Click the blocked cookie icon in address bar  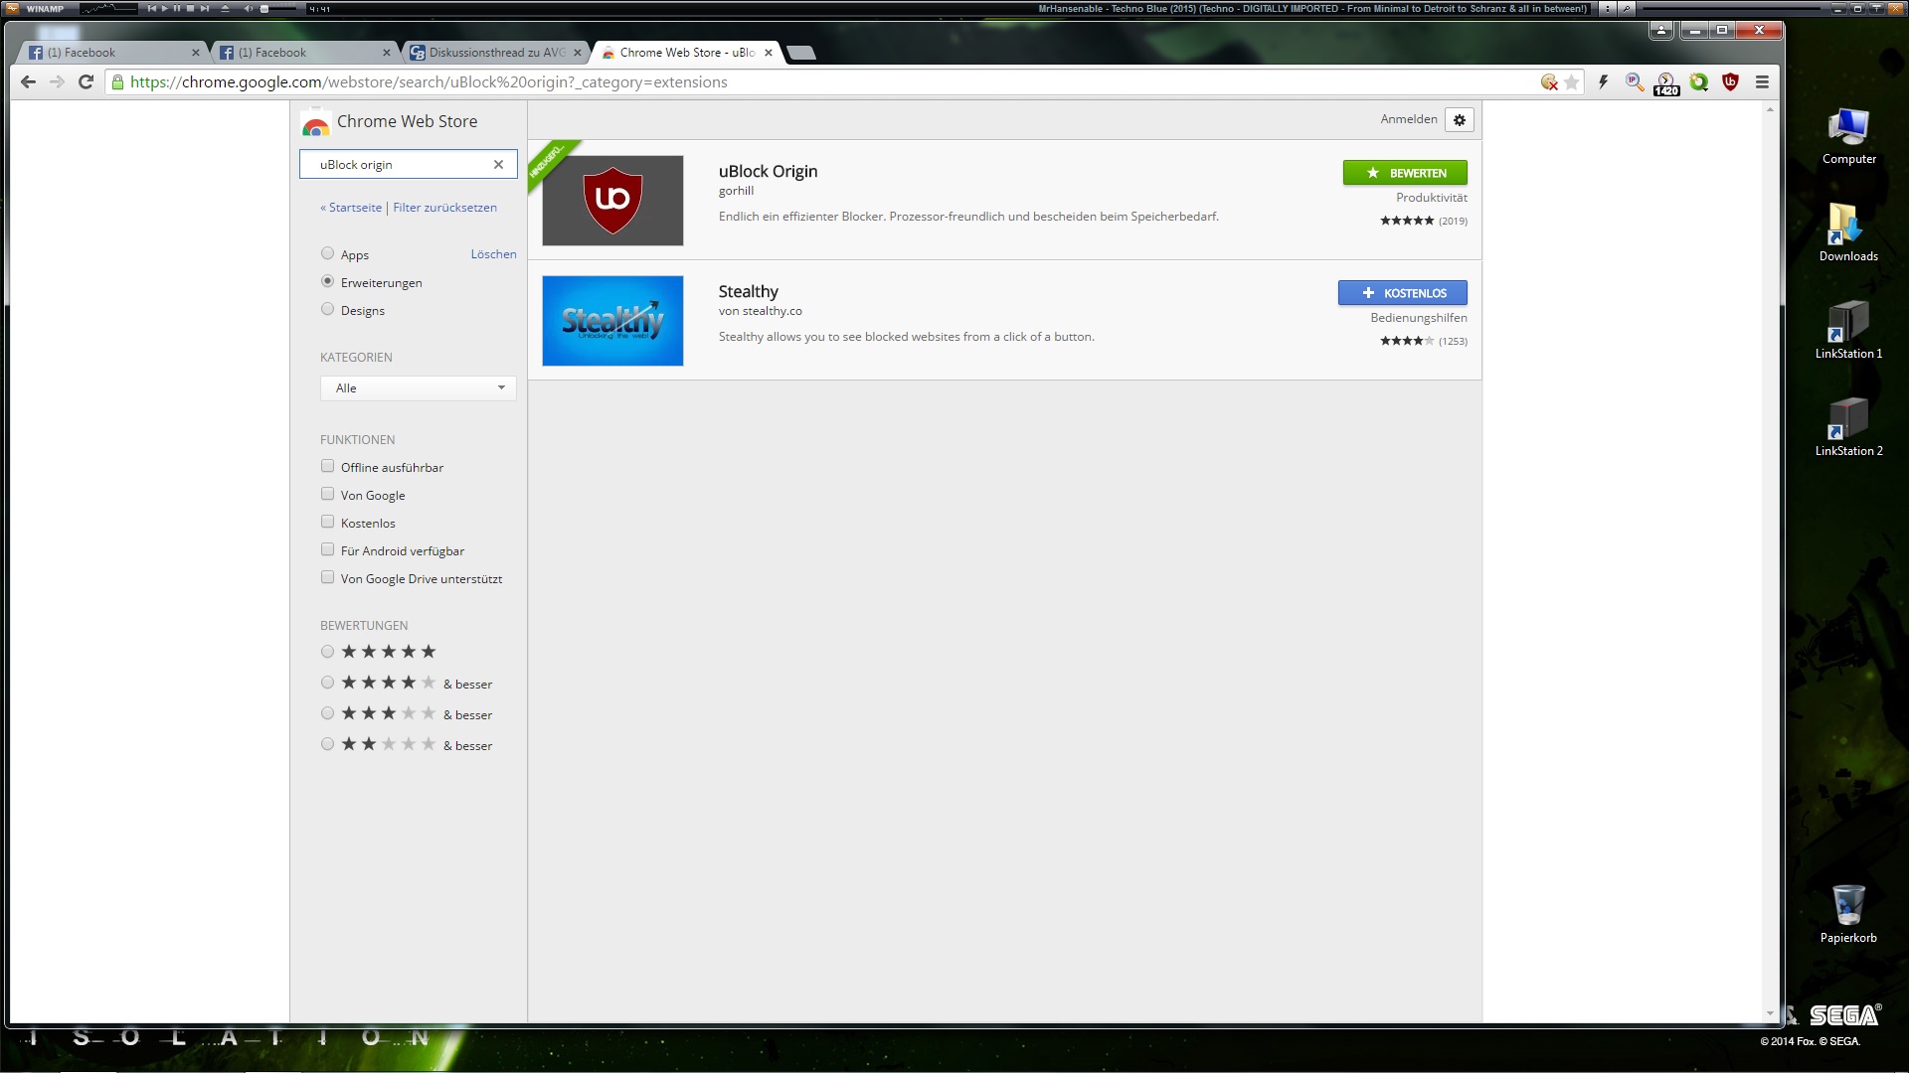click(1549, 82)
